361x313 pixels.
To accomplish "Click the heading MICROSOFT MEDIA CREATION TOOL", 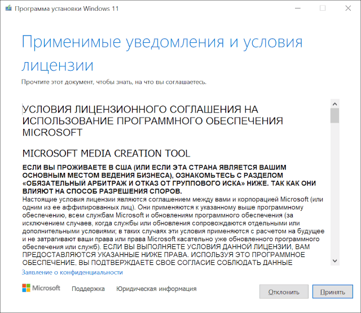I will point(107,153).
